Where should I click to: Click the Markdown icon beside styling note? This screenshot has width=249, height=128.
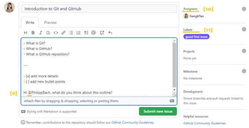[23, 111]
